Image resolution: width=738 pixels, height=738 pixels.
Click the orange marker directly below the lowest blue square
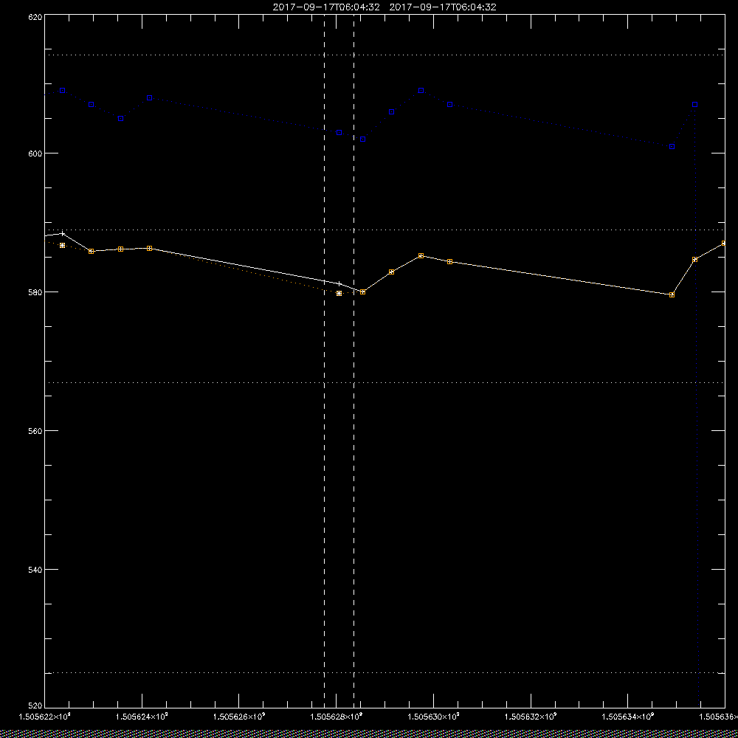point(672,294)
